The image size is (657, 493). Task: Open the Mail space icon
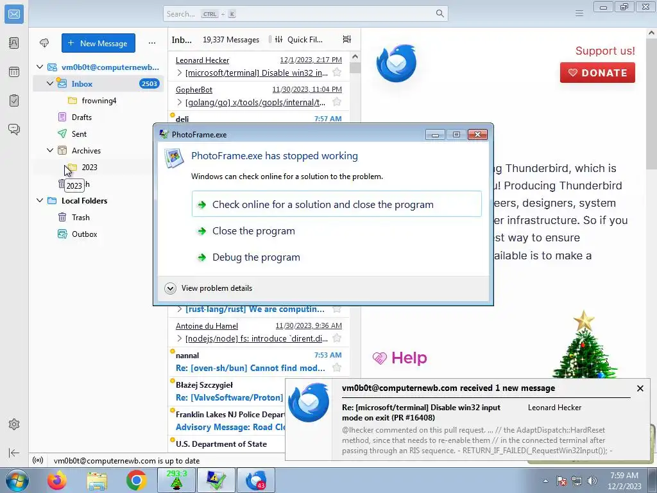pos(14,14)
